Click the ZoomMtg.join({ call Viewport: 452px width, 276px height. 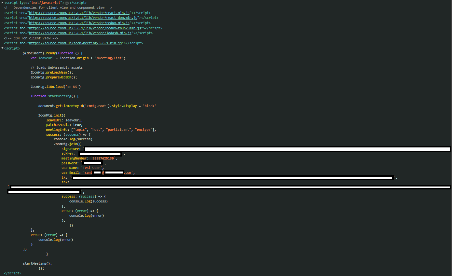pyautogui.click(x=67, y=144)
